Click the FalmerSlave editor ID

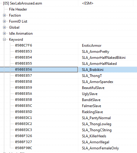pos(92,106)
